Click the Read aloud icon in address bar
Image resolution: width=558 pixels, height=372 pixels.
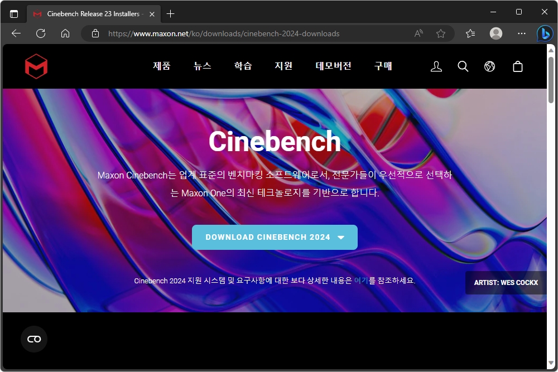point(419,33)
